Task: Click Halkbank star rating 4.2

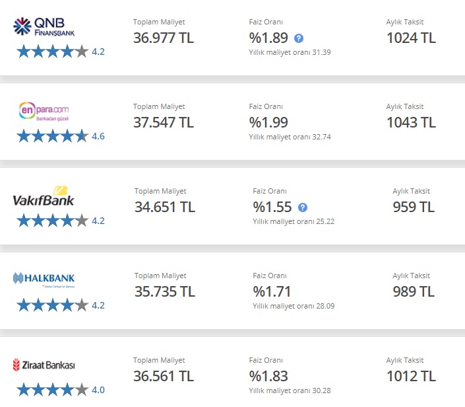Action: click(x=61, y=305)
